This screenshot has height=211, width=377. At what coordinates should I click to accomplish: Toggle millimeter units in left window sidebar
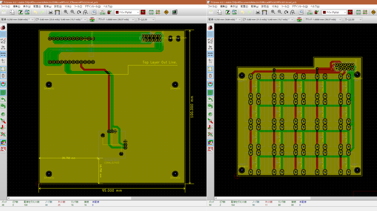[x=3, y=54]
